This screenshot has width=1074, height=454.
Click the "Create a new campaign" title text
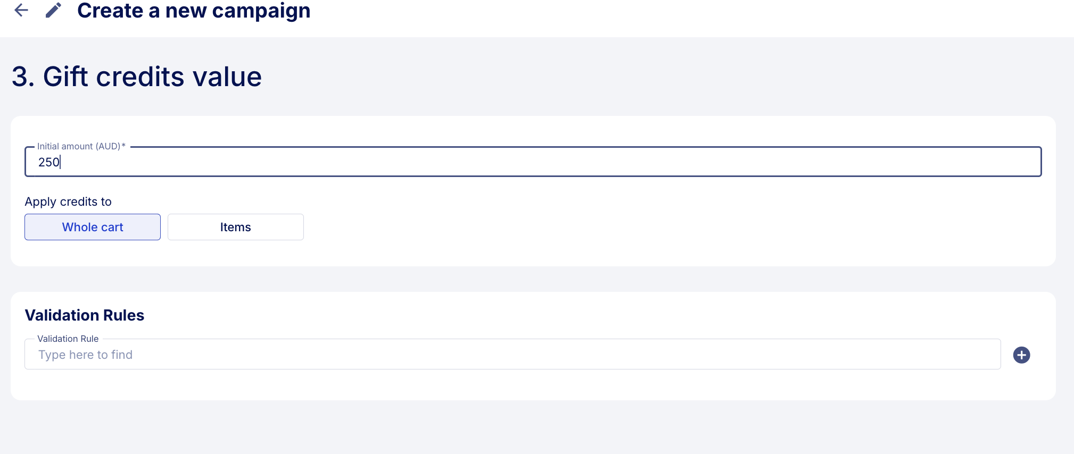pyautogui.click(x=194, y=11)
